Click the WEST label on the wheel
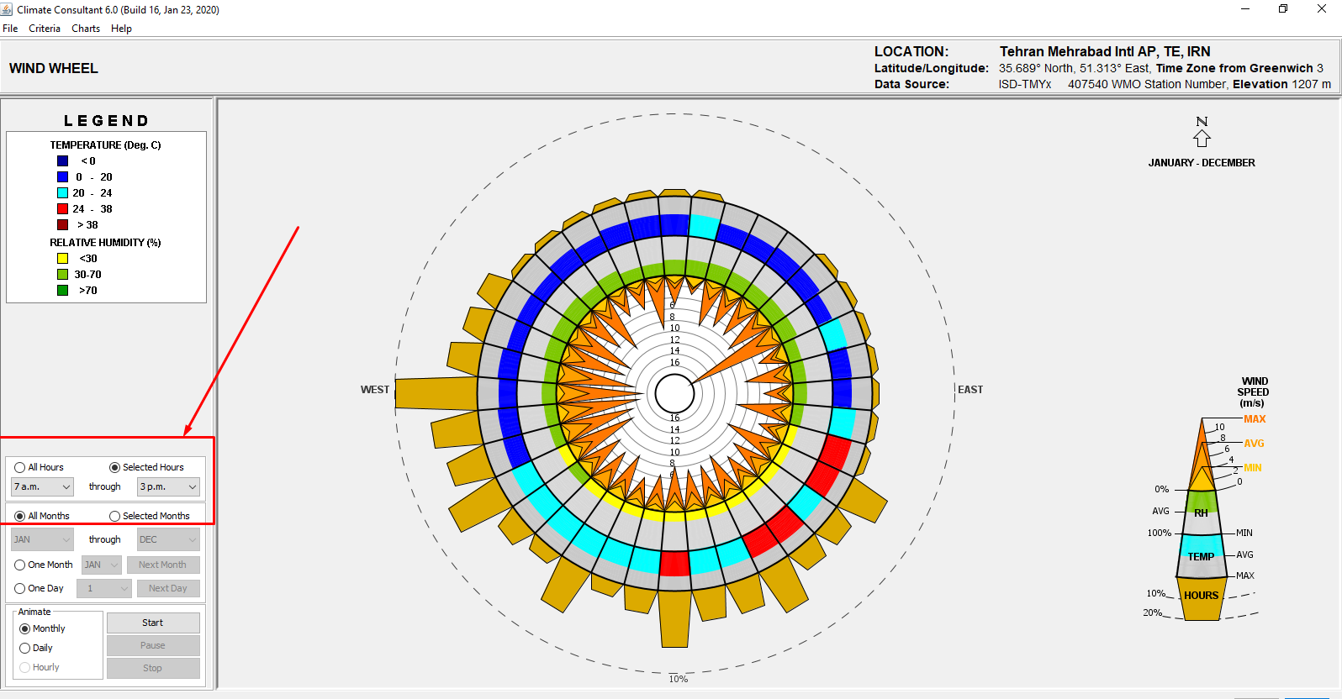The image size is (1342, 699). [x=375, y=390]
